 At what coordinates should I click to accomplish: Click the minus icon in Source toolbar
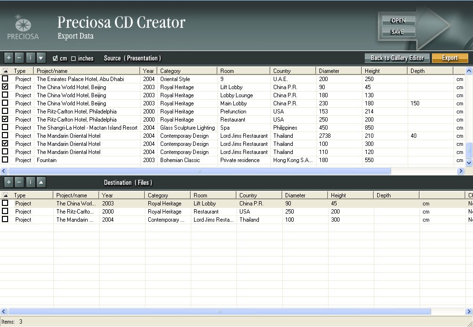19,58
